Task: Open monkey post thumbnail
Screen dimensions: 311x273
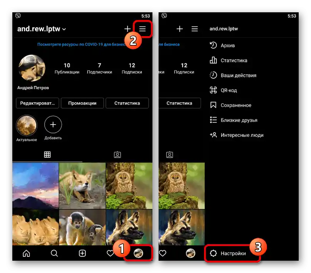Action: coord(82,227)
